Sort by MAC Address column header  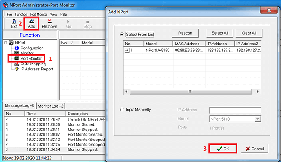pyautogui.click(x=189, y=44)
